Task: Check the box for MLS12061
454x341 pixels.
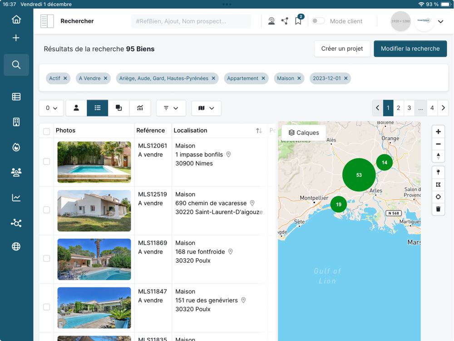Action: pos(47,161)
